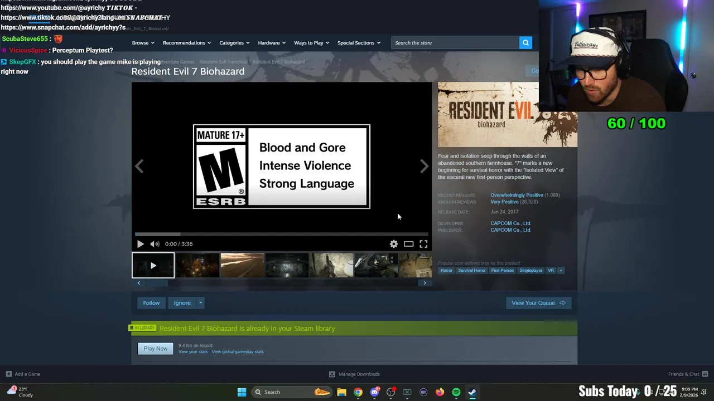
Task: Open Friends & Chat
Action: tap(688, 374)
